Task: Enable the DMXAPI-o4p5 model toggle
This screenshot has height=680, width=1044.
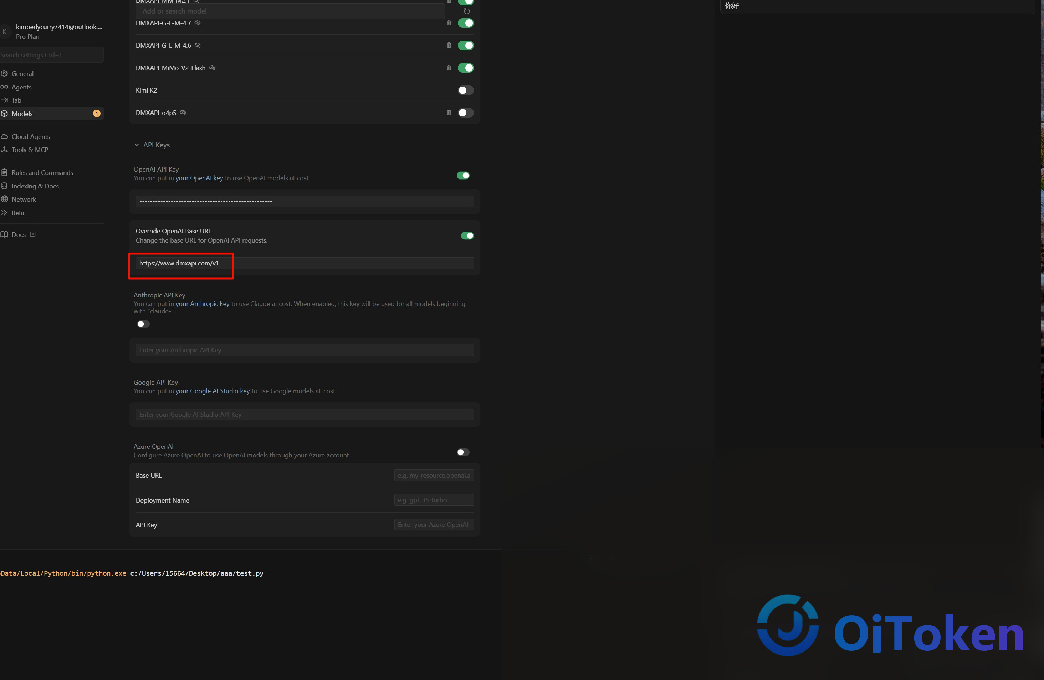Action: (466, 113)
